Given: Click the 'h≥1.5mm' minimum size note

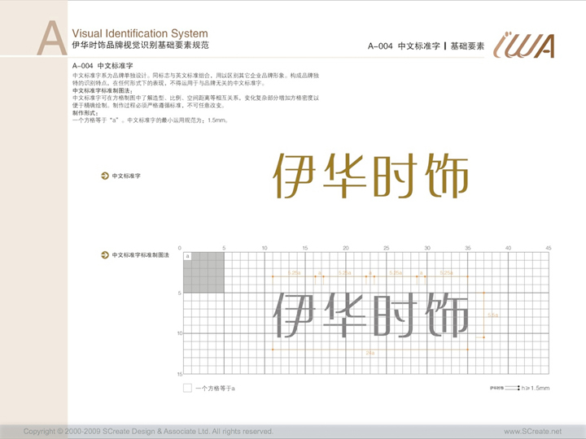Looking at the screenshot, I should coord(536,389).
